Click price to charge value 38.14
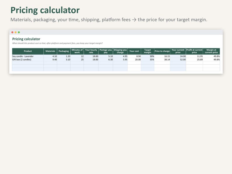This screenshot has height=174, width=232. click(x=162, y=60)
